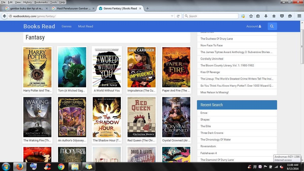
Task: Open Now Face To Face link
Action: click(212, 45)
